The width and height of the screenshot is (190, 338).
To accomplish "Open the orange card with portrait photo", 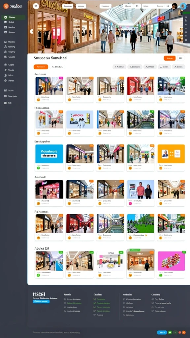I will 171,154.
